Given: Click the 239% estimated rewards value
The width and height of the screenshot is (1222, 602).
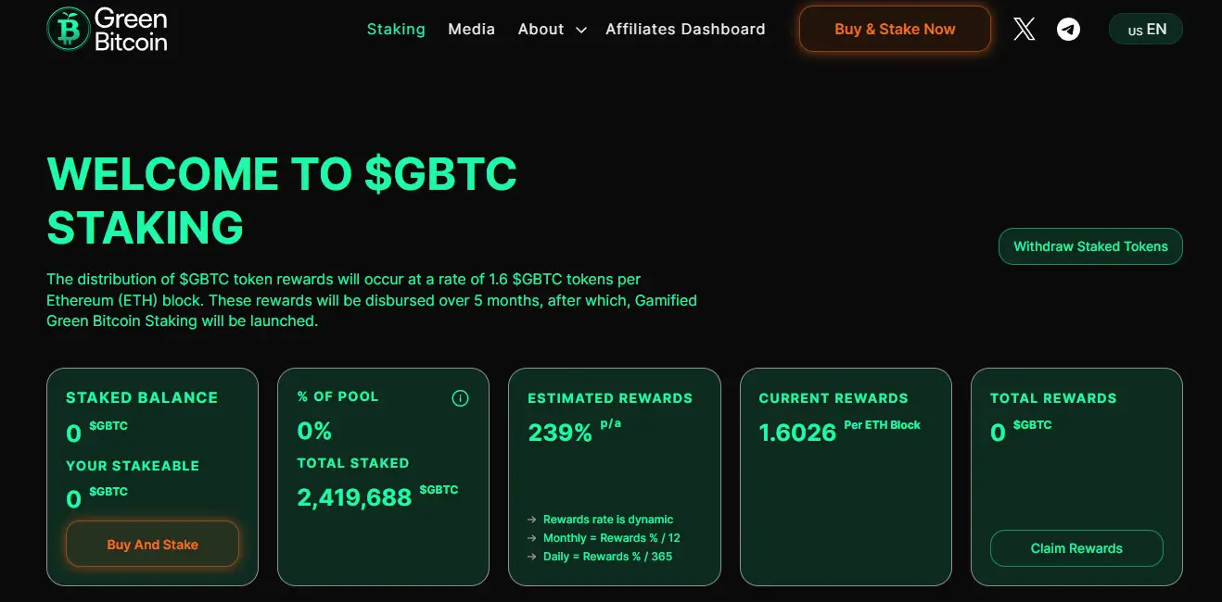Looking at the screenshot, I should click(x=560, y=433).
